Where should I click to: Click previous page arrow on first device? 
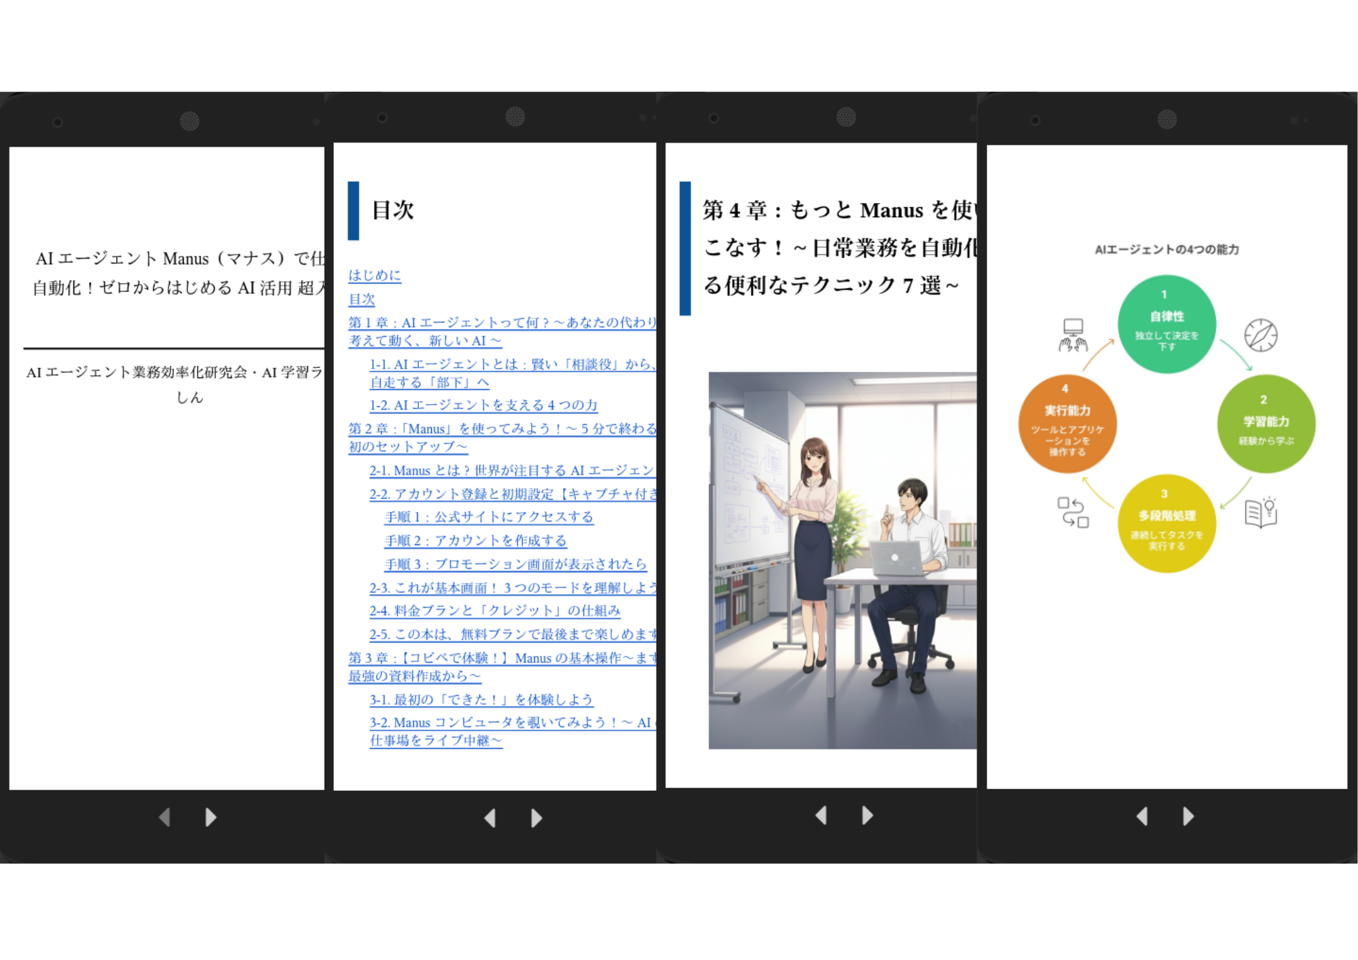(164, 817)
